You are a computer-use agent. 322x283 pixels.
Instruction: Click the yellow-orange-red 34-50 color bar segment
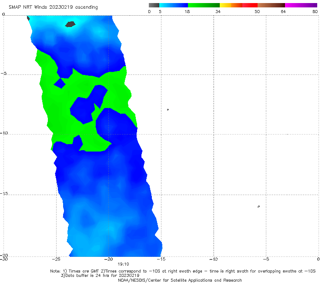(x=238, y=5)
